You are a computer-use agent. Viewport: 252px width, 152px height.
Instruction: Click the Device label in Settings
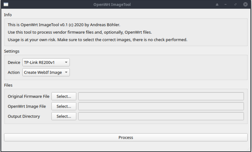pyautogui.click(x=14, y=62)
